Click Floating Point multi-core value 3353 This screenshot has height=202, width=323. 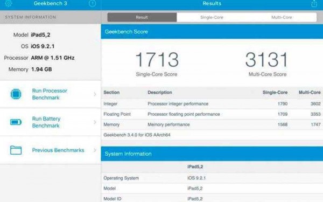pos(315,114)
